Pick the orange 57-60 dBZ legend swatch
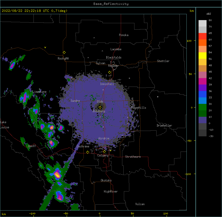The image size is (222, 217). [x=202, y=43]
